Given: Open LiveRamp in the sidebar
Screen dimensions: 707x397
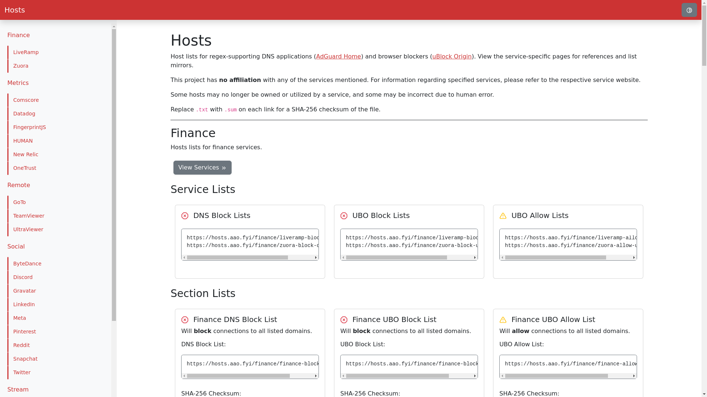Looking at the screenshot, I should (26, 52).
